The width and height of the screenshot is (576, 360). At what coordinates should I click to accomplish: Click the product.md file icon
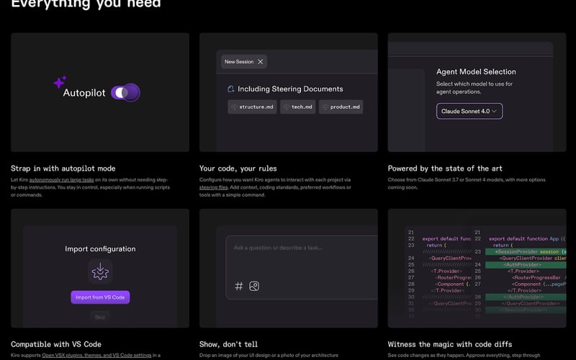coord(325,107)
